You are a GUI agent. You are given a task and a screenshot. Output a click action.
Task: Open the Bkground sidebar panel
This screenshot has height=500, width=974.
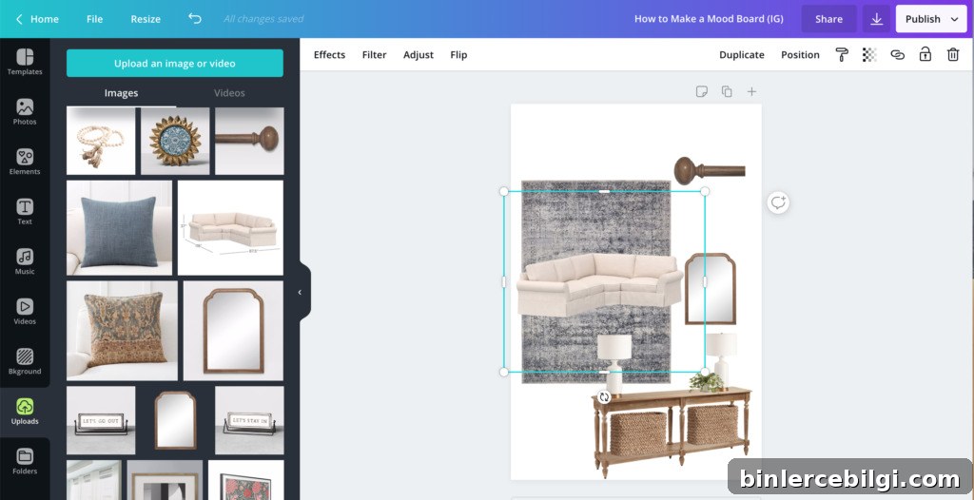(x=25, y=361)
